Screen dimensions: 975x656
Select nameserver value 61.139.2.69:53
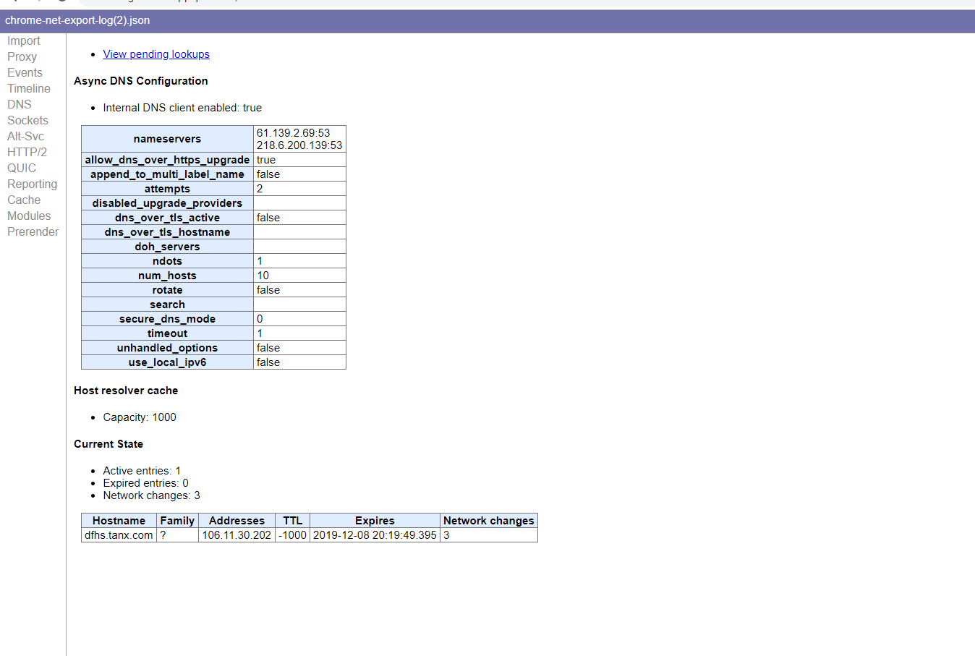point(293,133)
